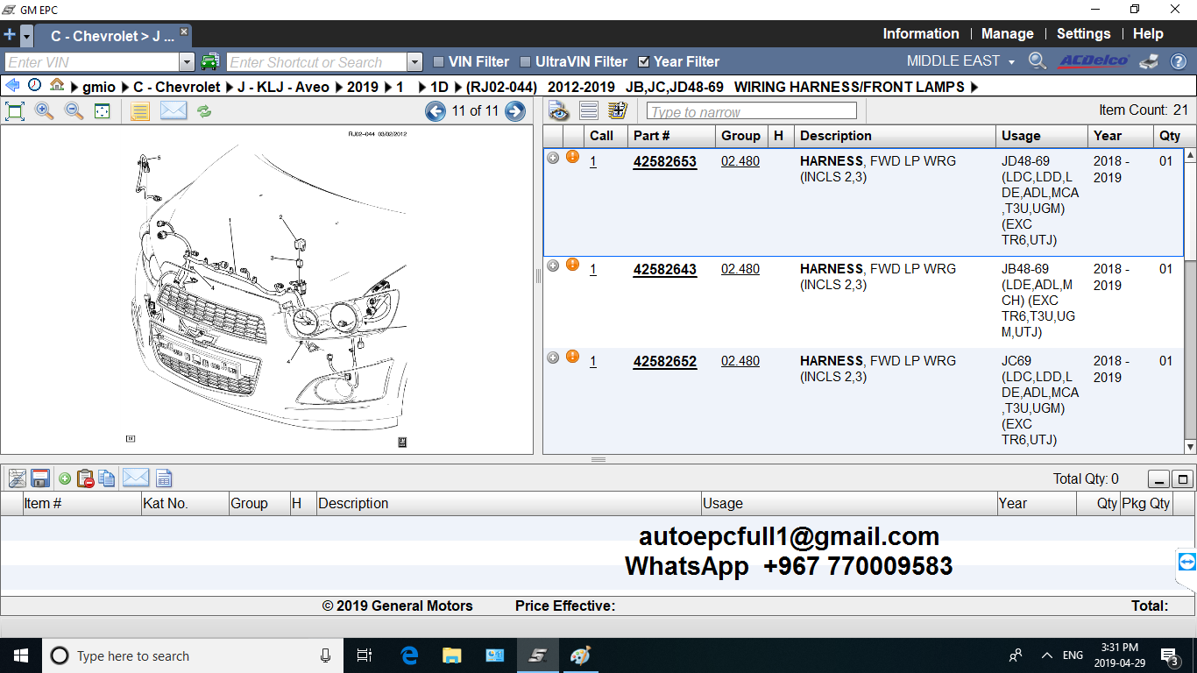1197x673 pixels.
Task: Open part number 42582652 link
Action: click(665, 361)
